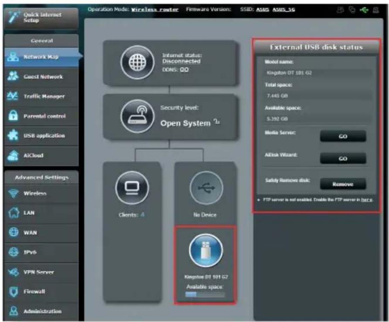Click the Model name field Kingston DT 101 G2

click(x=317, y=73)
